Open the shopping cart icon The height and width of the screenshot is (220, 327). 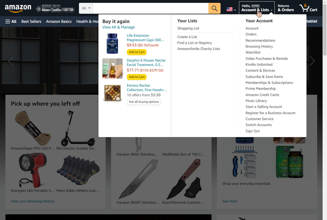[x=308, y=8]
